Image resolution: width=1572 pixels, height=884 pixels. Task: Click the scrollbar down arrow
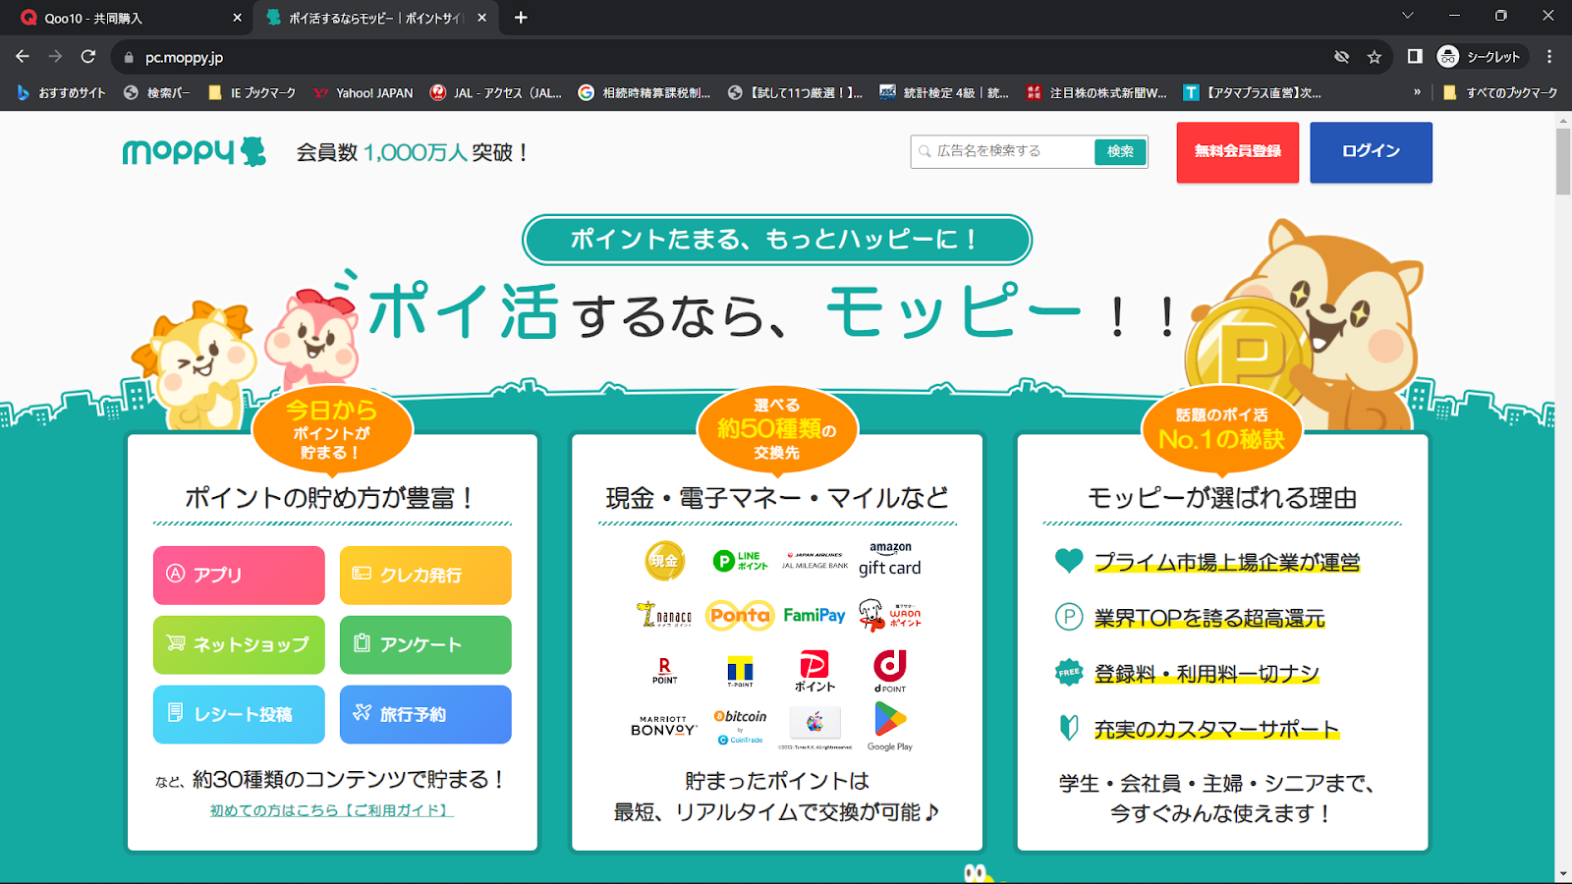pyautogui.click(x=1563, y=873)
